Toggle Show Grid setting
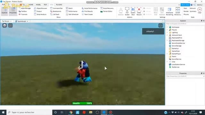Image resolution: width=205 pixels, height=115 pixels. (156, 11)
